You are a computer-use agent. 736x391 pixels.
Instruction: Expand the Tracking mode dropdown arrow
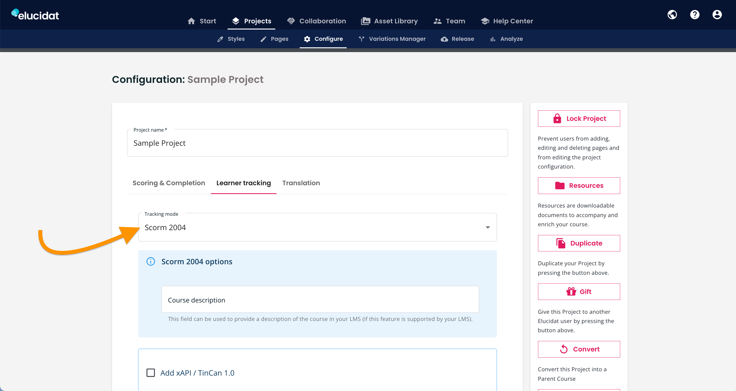[488, 228]
